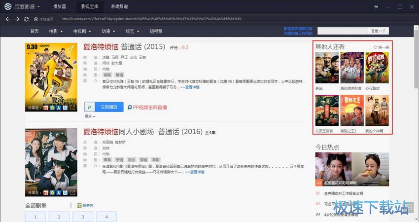The image size is (419, 222).
Task: Open 夏洛特烦恼同人小剧场 title link
Action: [142, 132]
